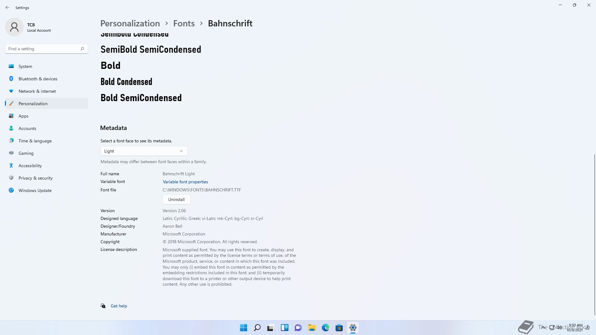Click the System monitor icon
596x335 pixels.
[11, 66]
